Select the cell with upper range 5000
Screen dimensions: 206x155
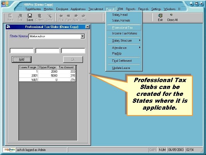pos(48,75)
